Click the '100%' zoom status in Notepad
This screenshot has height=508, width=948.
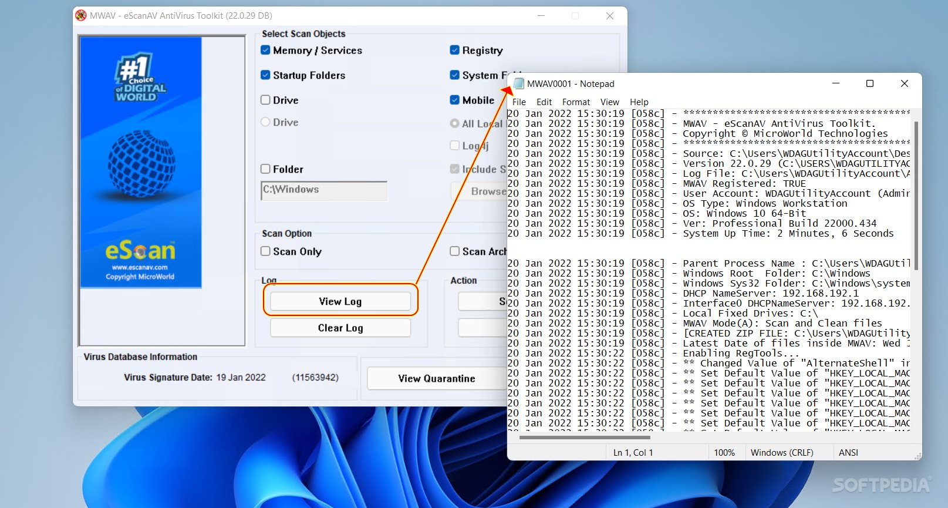tap(724, 452)
